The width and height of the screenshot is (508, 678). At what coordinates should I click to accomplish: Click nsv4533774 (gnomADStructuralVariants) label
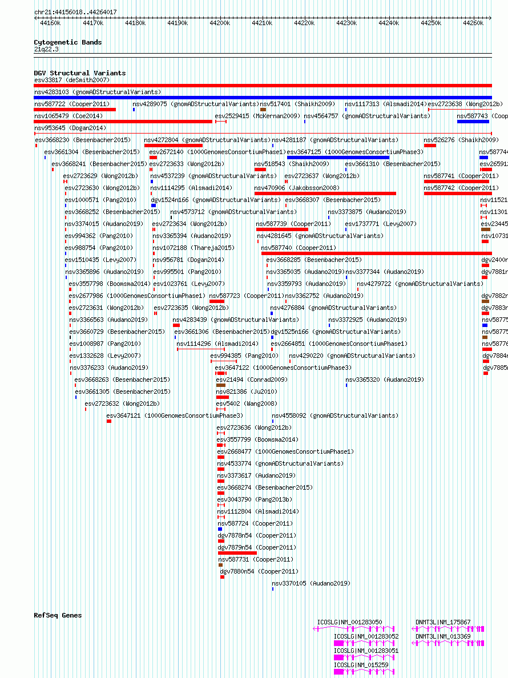(x=281, y=463)
